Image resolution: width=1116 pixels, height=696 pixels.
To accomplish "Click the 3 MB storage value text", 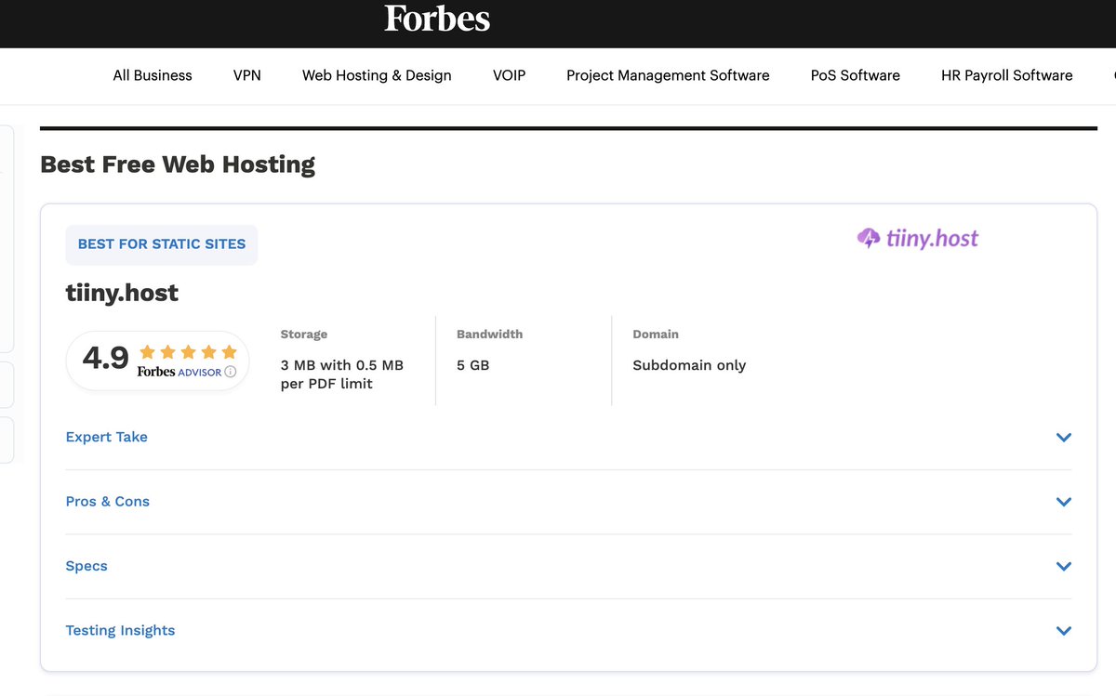I will pyautogui.click(x=342, y=374).
